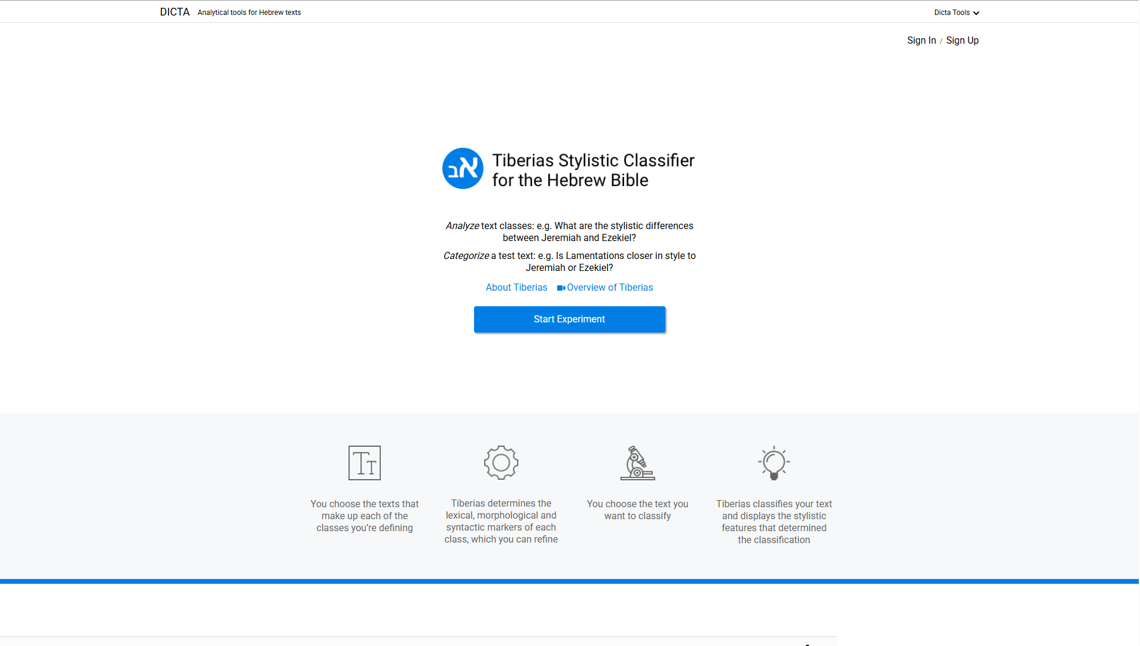Click the 'Tiberias determines the lexical' description

pos(501,521)
